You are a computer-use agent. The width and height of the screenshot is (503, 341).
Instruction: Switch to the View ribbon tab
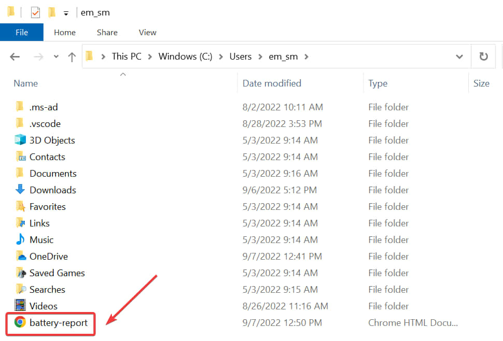pyautogui.click(x=148, y=33)
